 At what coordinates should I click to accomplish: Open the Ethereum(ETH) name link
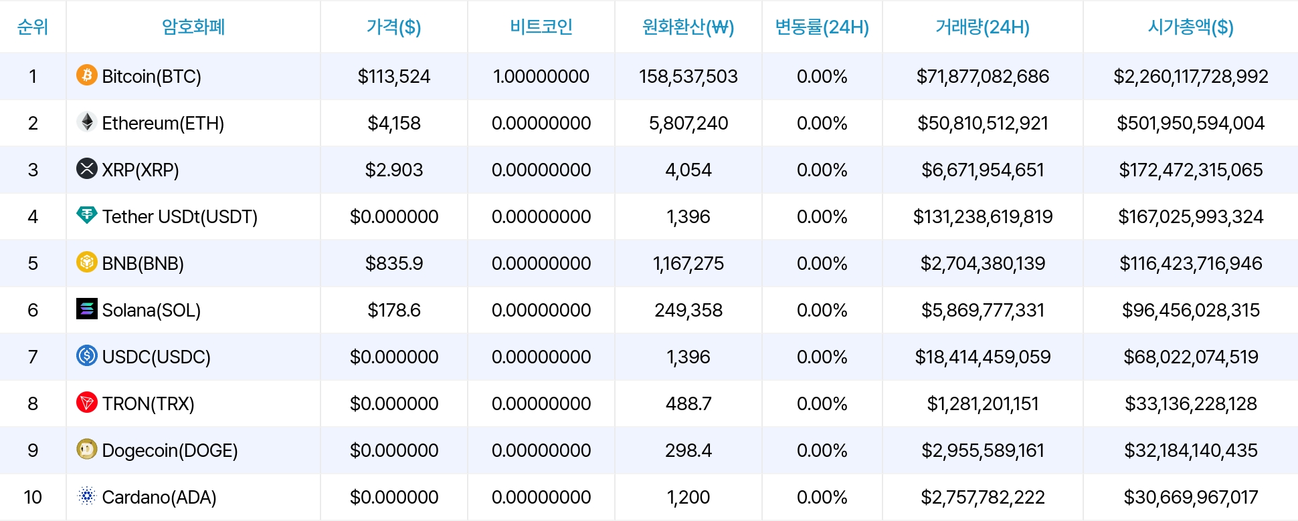pos(163,123)
